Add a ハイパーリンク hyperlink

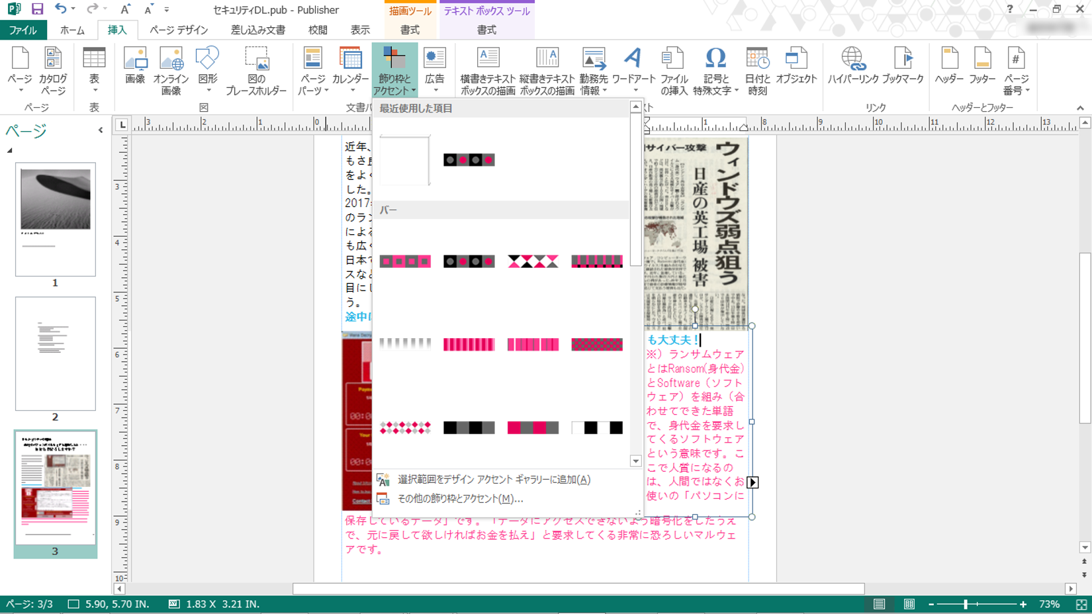(x=853, y=66)
